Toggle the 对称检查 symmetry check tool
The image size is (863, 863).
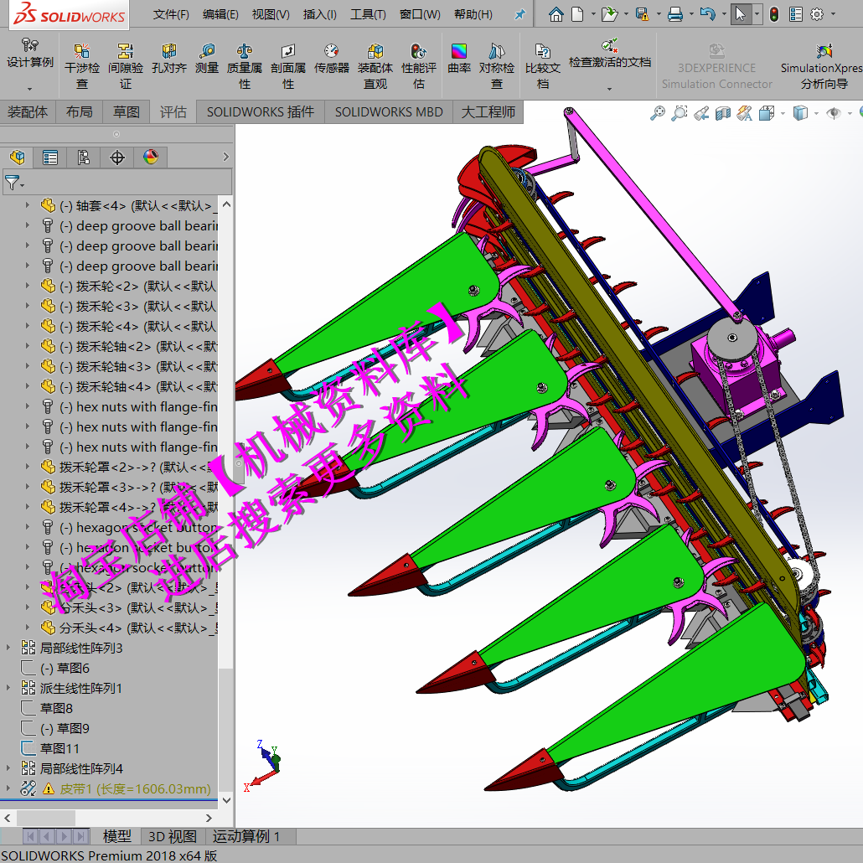[x=496, y=65]
